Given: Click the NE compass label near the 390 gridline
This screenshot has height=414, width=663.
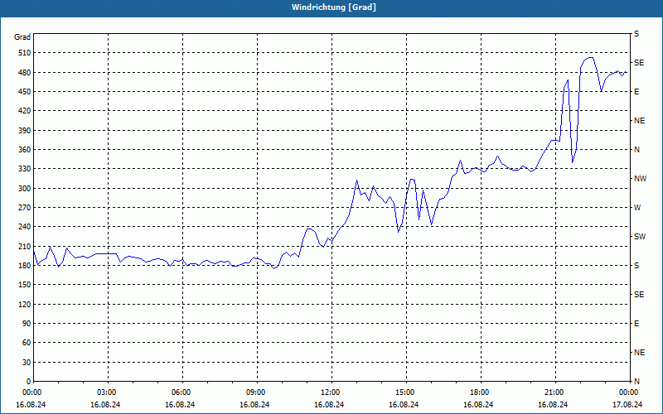Looking at the screenshot, I should pyautogui.click(x=639, y=121).
